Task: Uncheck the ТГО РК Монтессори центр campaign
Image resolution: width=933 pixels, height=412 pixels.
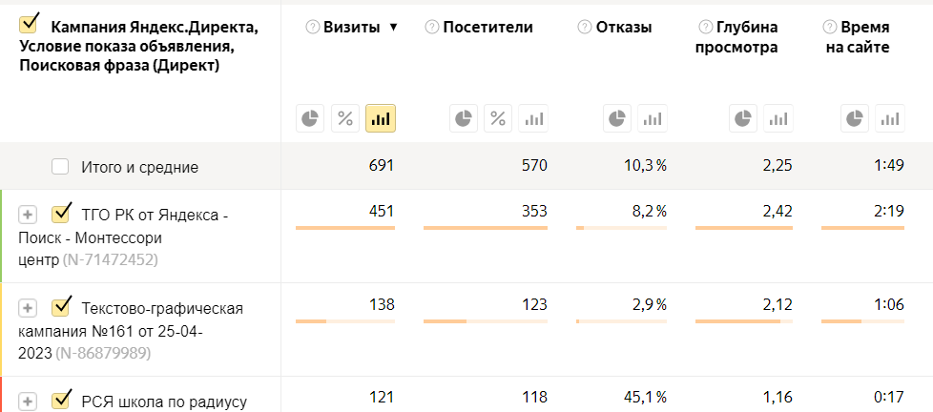Action: (x=62, y=212)
